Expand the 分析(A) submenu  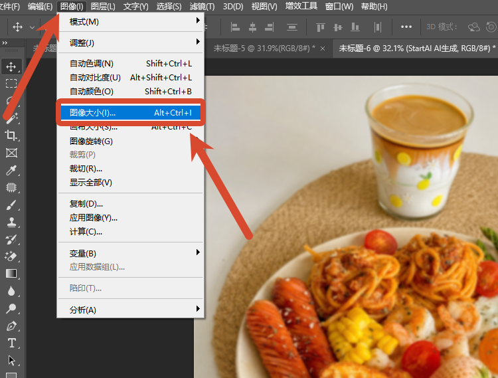click(x=130, y=310)
